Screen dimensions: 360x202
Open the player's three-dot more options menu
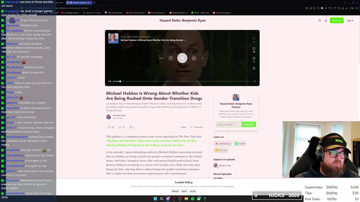tap(203, 58)
